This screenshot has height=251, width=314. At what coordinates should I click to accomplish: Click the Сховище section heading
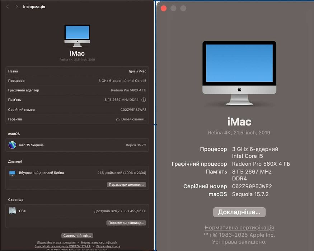coord(16,200)
